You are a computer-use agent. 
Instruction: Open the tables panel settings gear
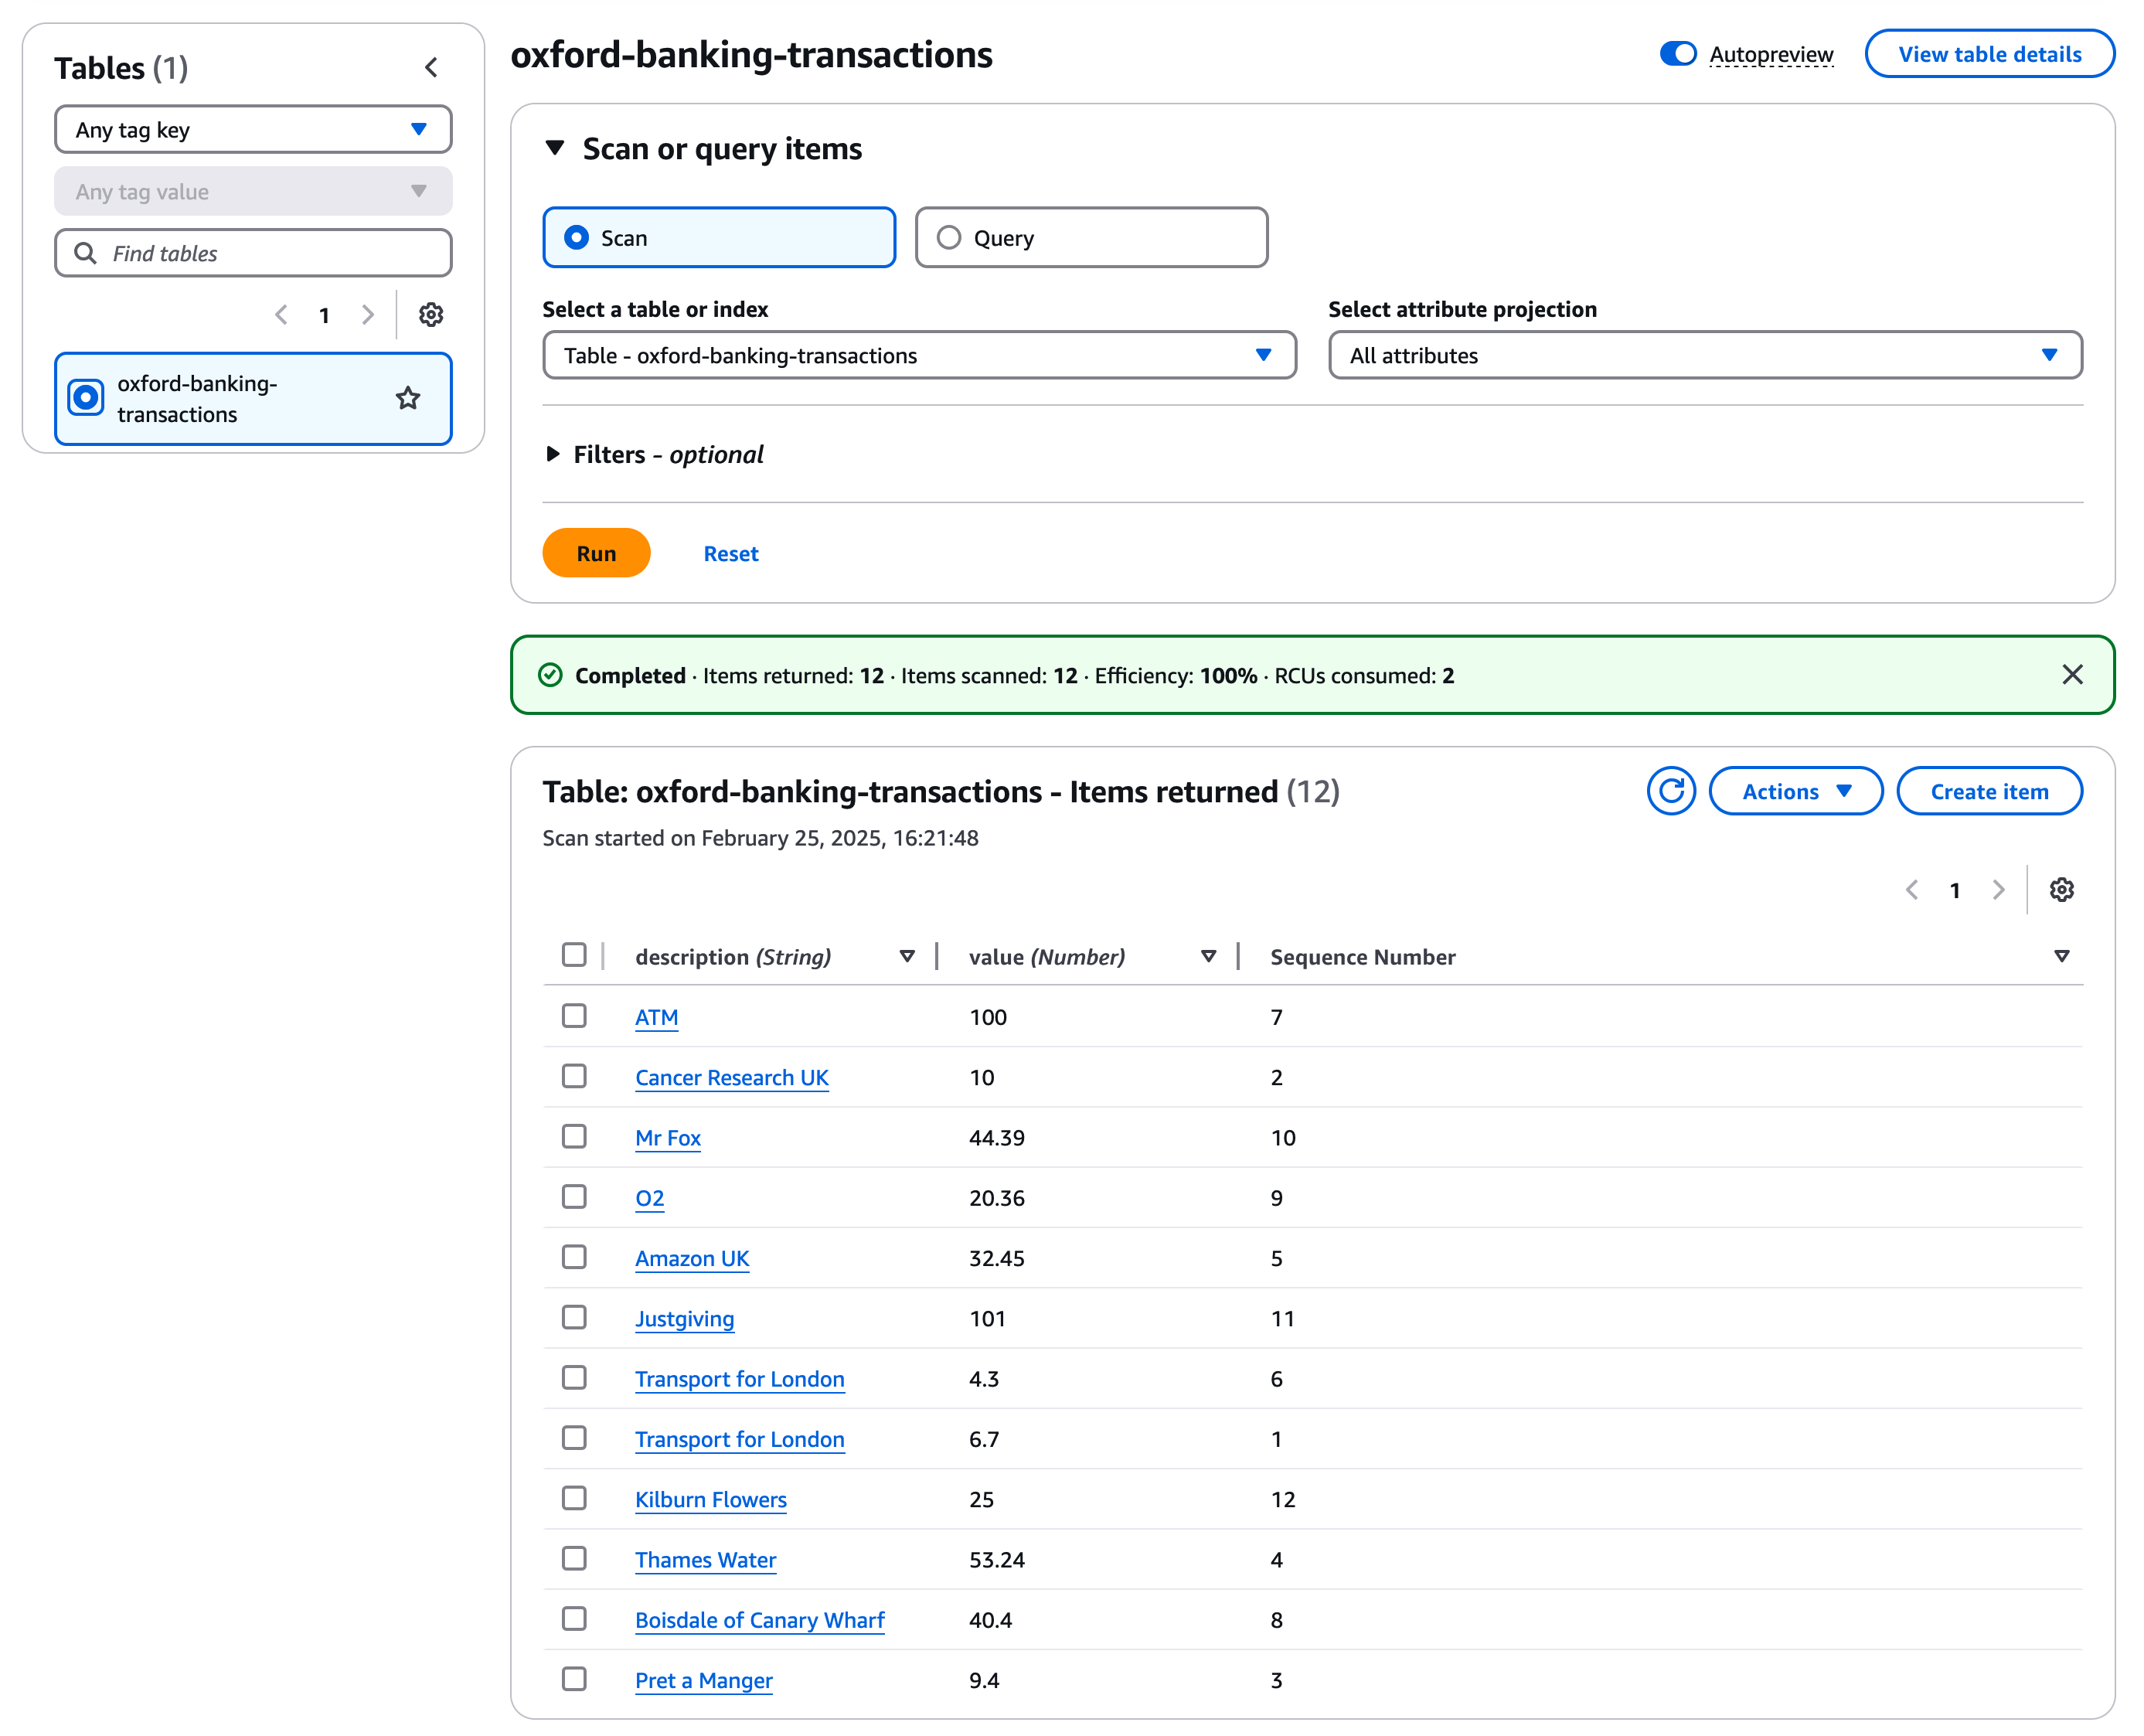(431, 315)
